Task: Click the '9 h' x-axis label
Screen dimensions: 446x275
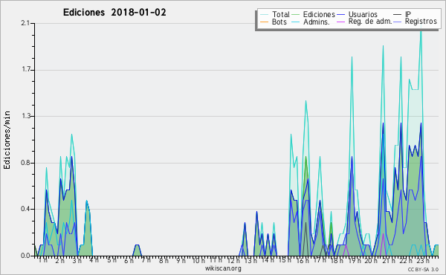Action: click(x=181, y=260)
